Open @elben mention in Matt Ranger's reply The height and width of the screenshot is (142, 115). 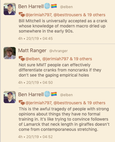tap(33, 59)
